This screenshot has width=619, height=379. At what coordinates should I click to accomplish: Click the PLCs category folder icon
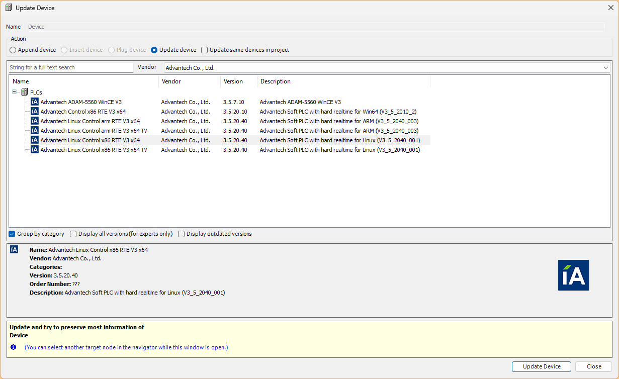click(x=24, y=92)
